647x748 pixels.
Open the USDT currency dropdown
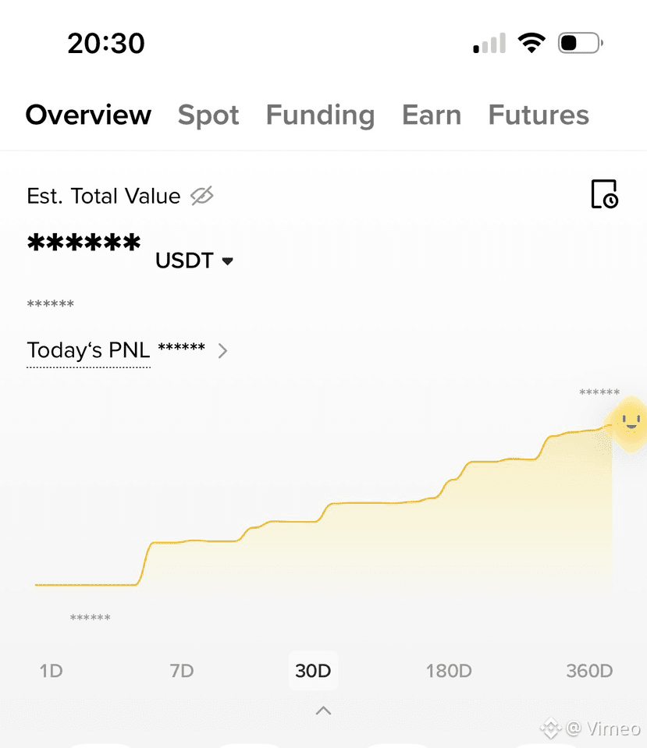[x=194, y=261]
